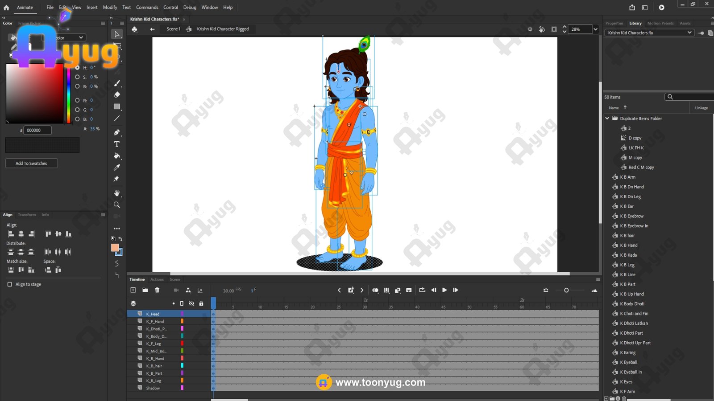Viewport: 714px width, 401px height.
Task: Swap stroke and fill colors
Action: (x=120, y=239)
